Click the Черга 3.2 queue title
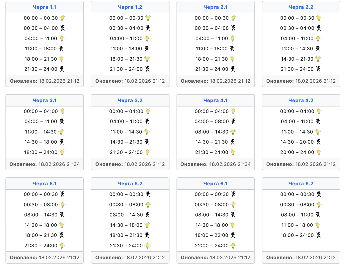This screenshot has height=267, width=353. [130, 101]
